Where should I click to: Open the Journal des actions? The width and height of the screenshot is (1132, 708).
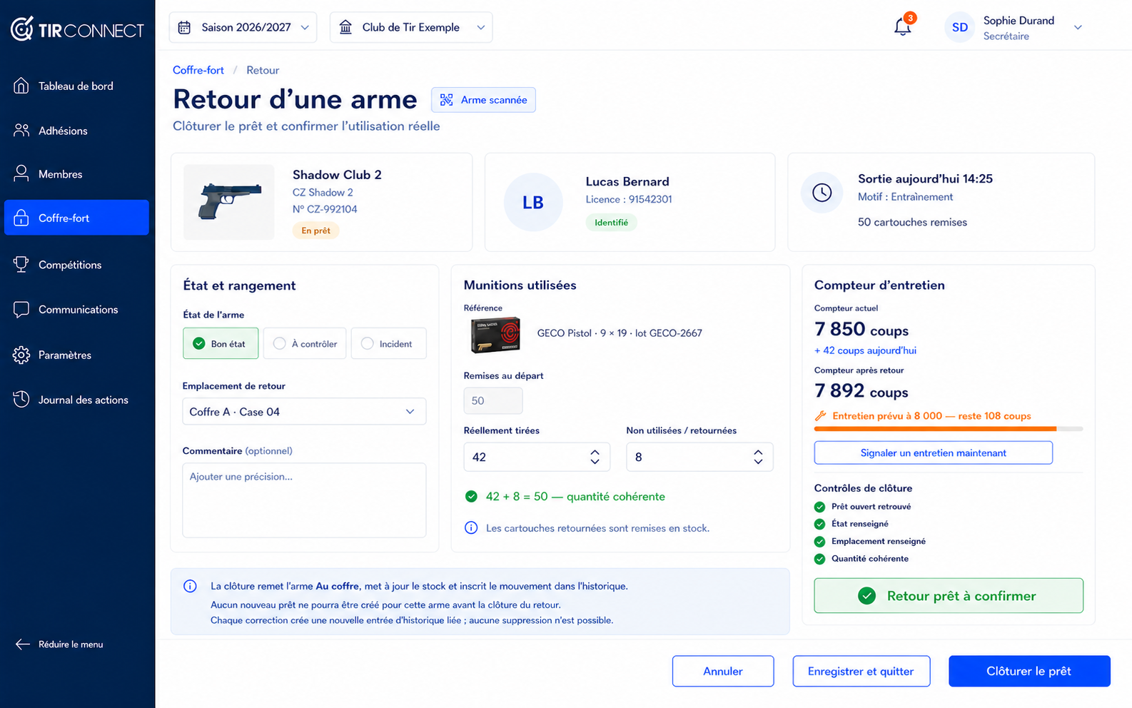[x=76, y=400]
